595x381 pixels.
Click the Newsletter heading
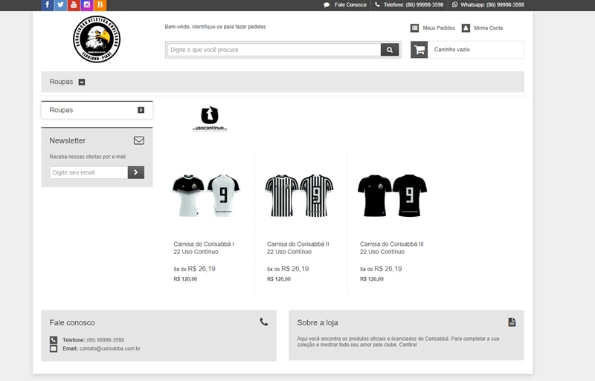click(68, 140)
